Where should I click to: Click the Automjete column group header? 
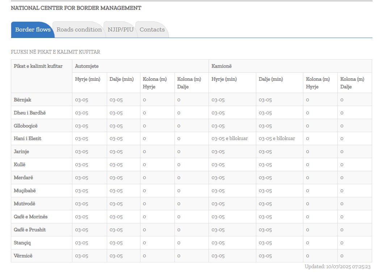87,66
